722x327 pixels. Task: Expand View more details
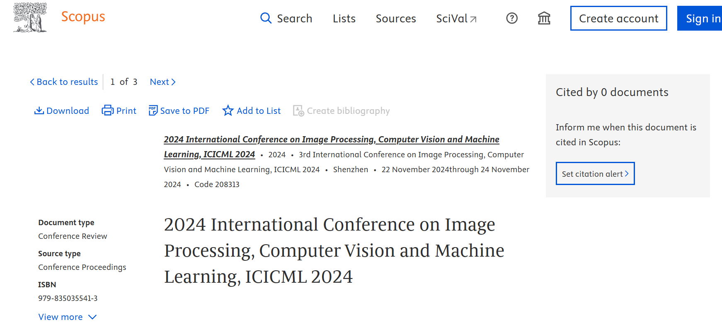(68, 317)
